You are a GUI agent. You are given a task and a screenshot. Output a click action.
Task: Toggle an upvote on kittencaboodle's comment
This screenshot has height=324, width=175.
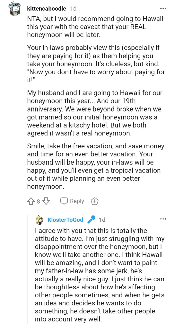31,201
